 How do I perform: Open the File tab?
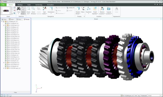(x=3, y=5)
